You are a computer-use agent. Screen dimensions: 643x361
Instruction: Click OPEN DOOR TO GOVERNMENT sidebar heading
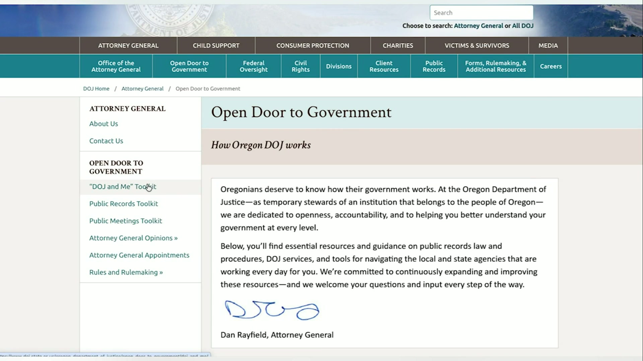point(116,167)
